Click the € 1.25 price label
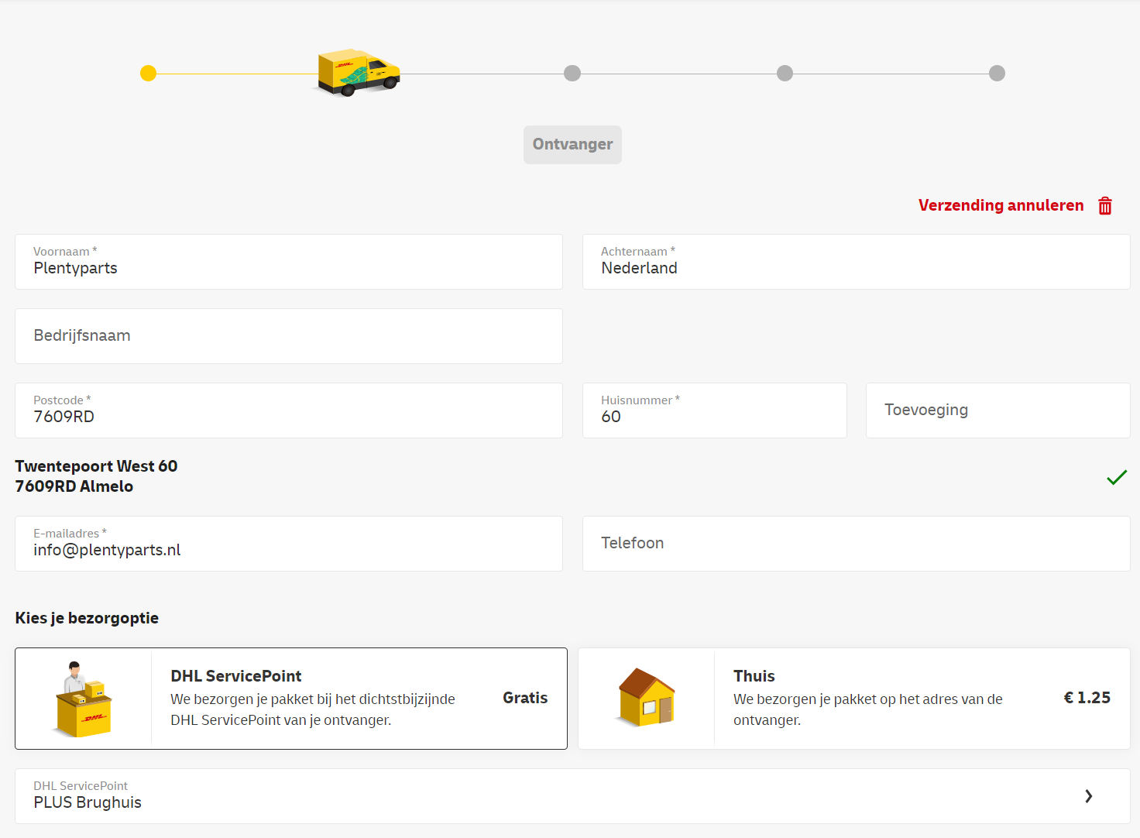 point(1087,698)
